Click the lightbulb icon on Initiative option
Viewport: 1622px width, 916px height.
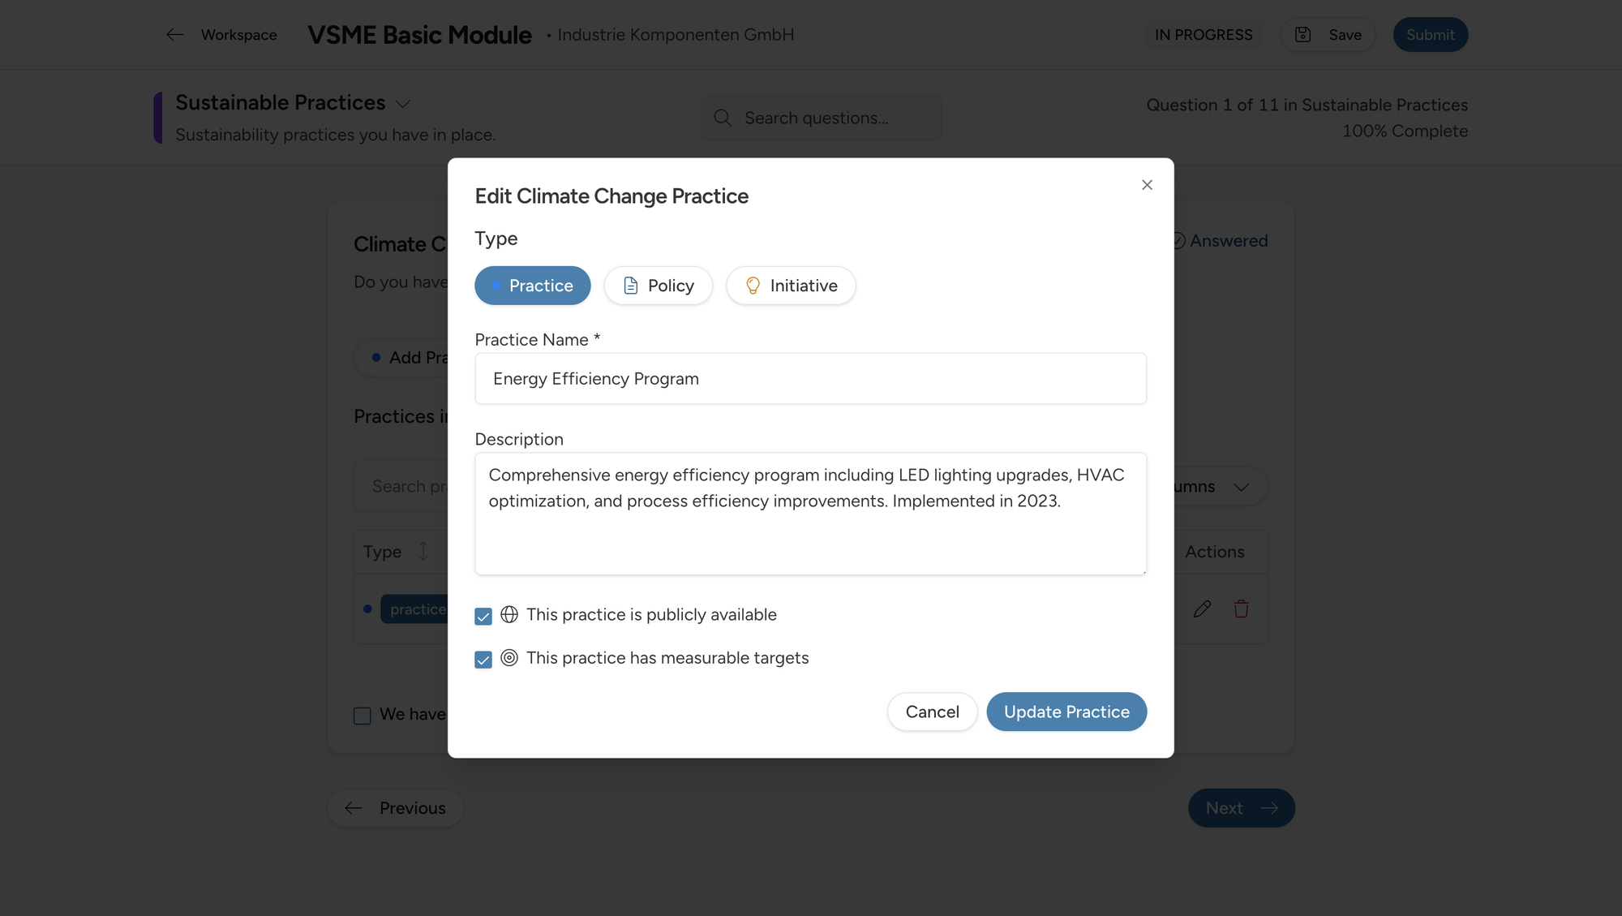pyautogui.click(x=753, y=286)
